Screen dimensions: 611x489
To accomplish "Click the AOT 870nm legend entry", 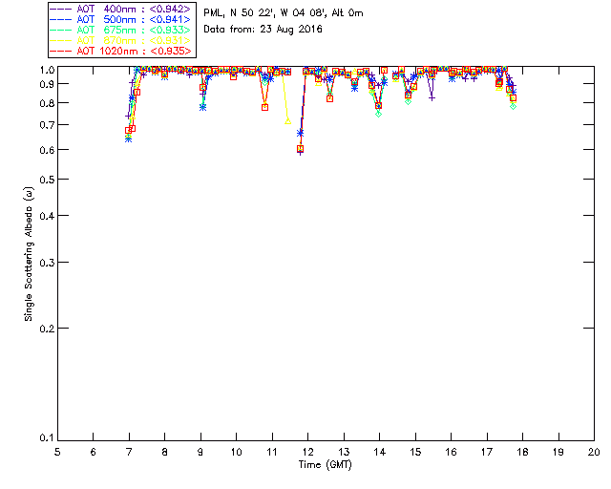I will click(x=120, y=40).
